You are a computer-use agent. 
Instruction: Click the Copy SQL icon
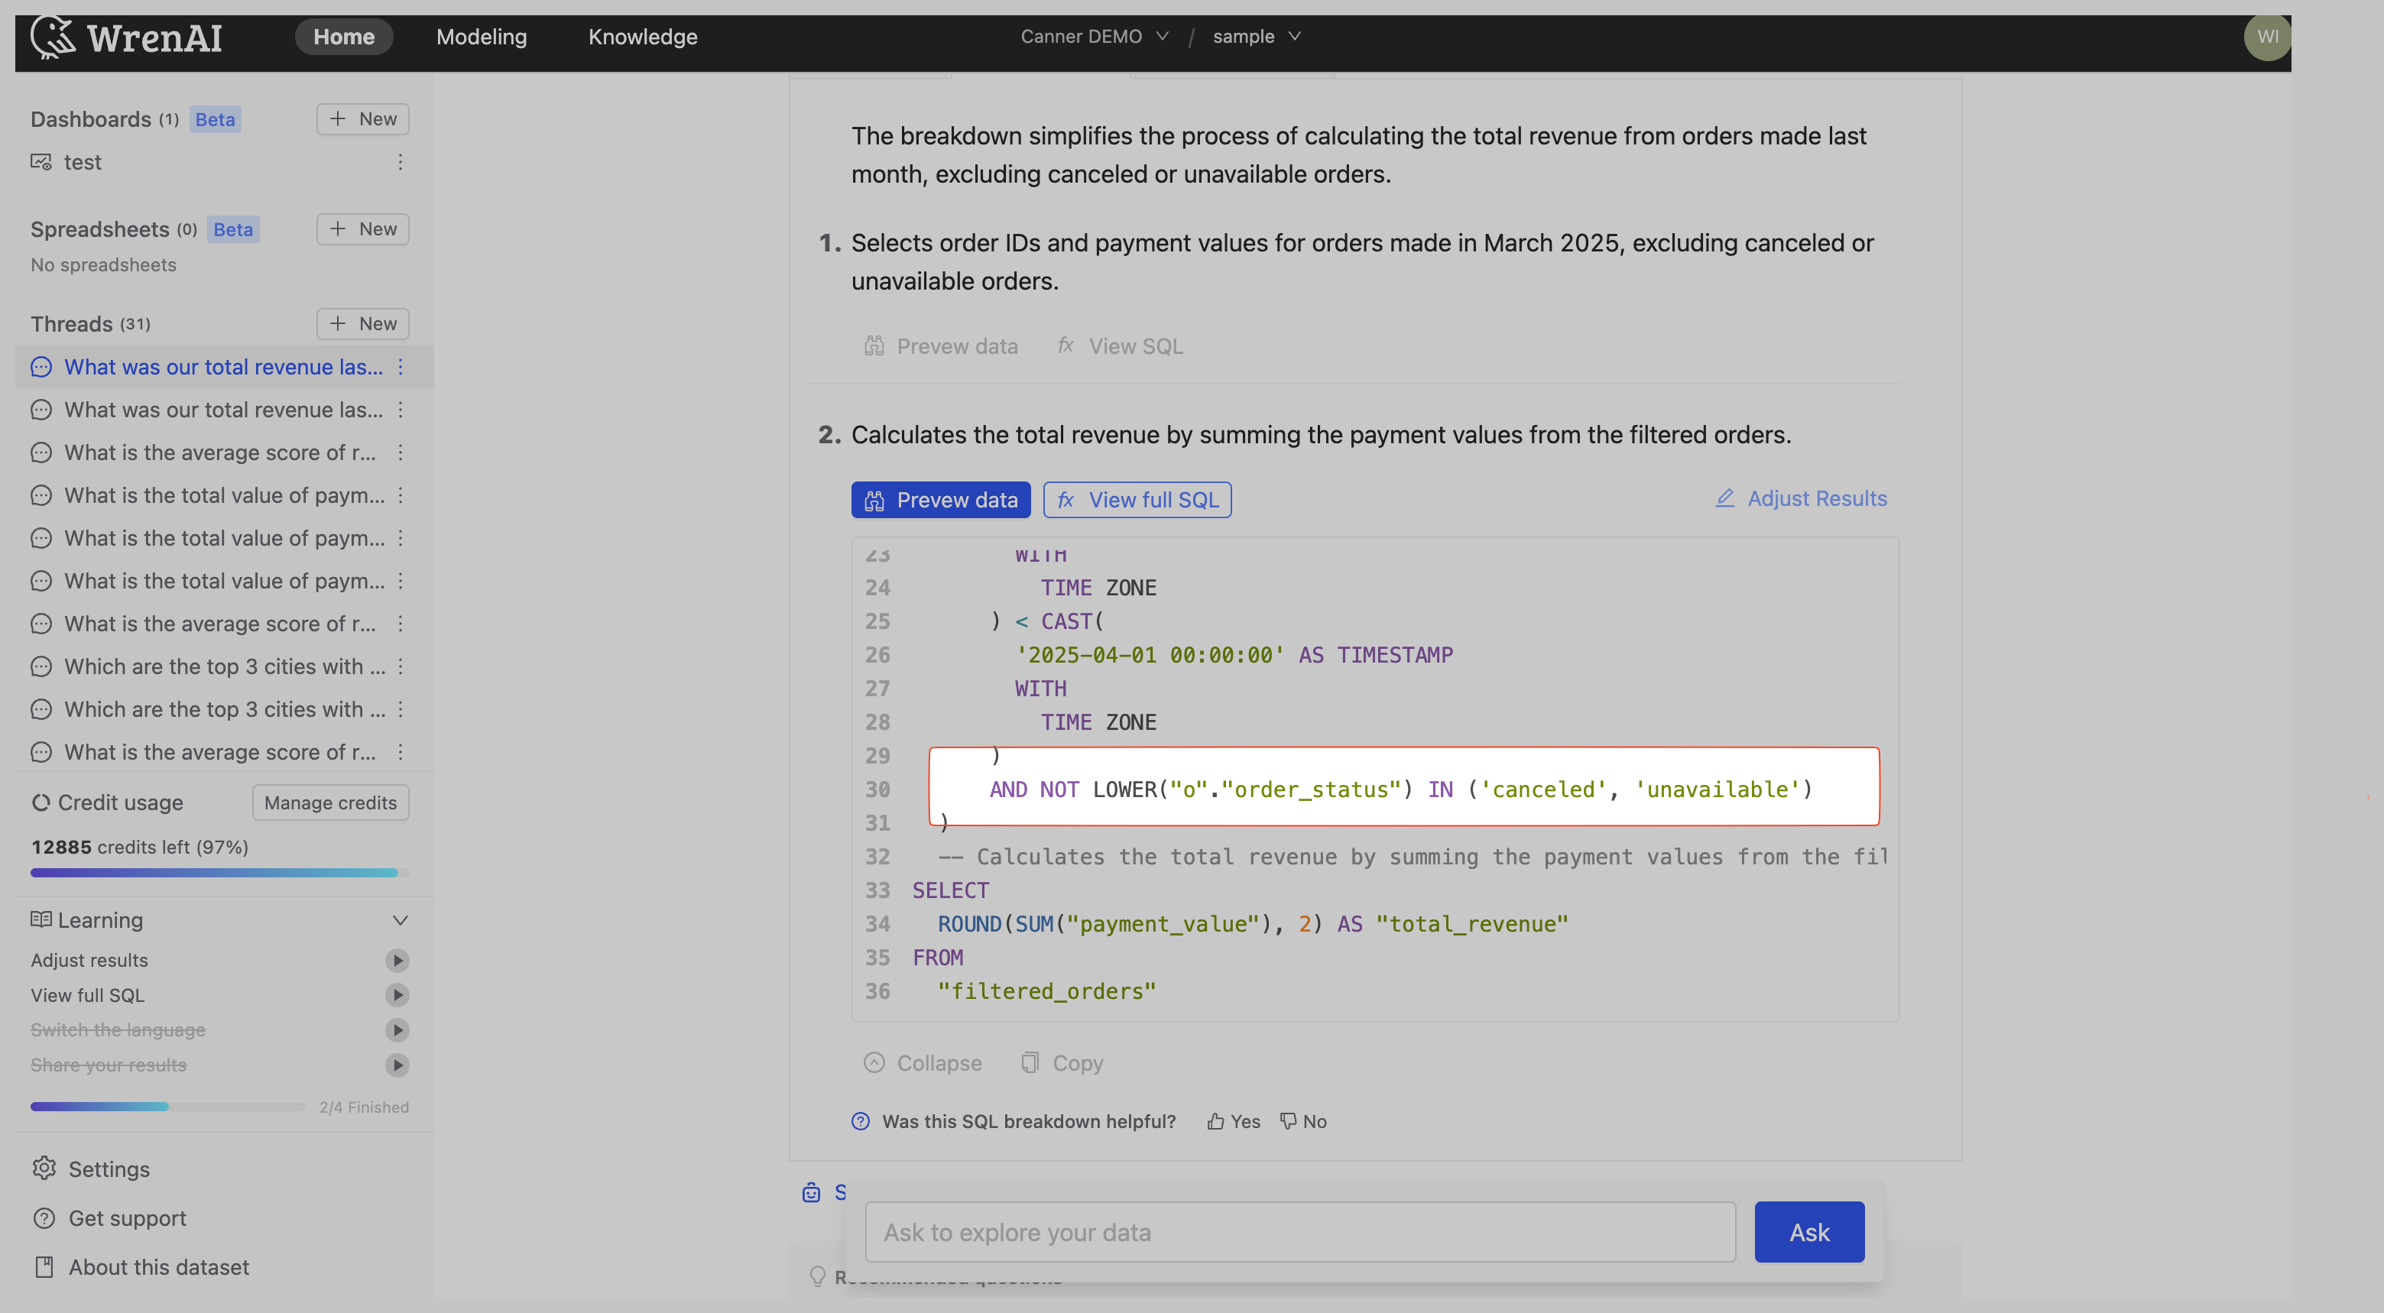(1030, 1062)
